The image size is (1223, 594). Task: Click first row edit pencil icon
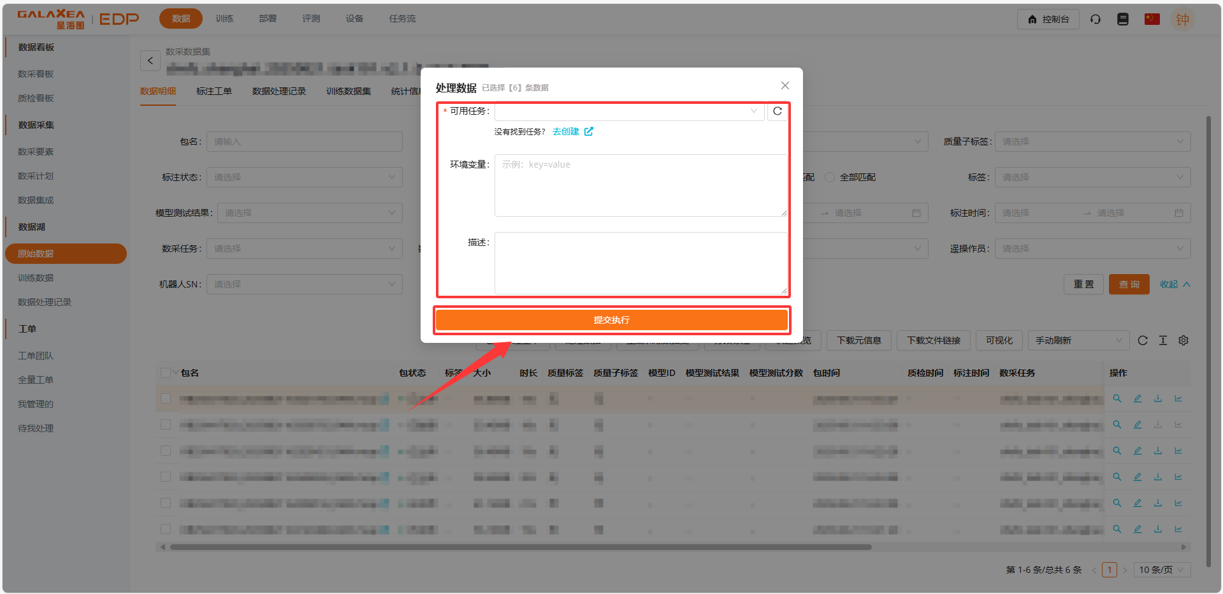(1137, 398)
